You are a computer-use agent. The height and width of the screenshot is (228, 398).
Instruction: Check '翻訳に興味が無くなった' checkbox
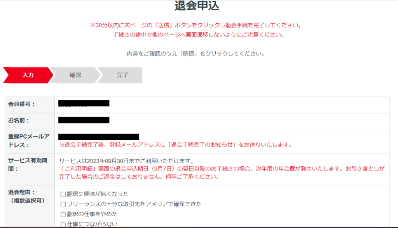pos(63,194)
